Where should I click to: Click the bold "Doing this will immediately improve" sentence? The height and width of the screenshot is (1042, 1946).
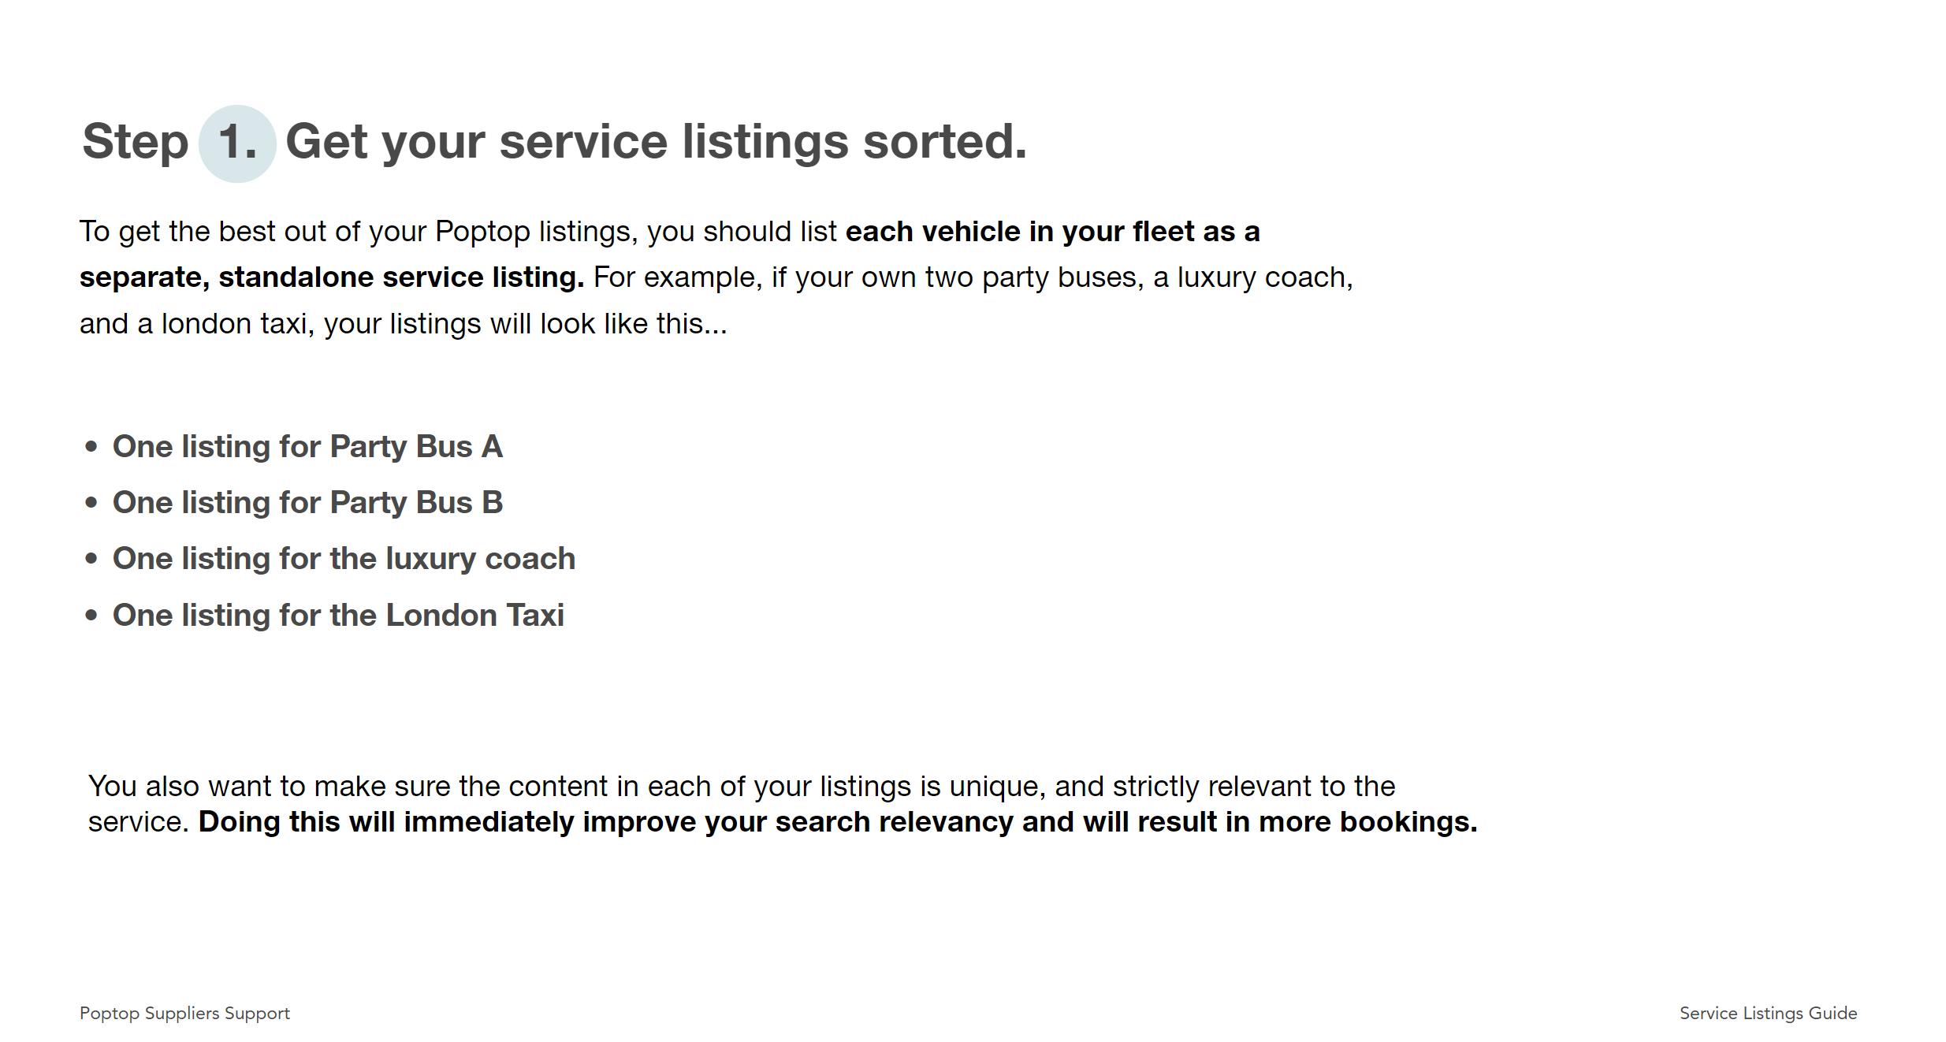837,822
